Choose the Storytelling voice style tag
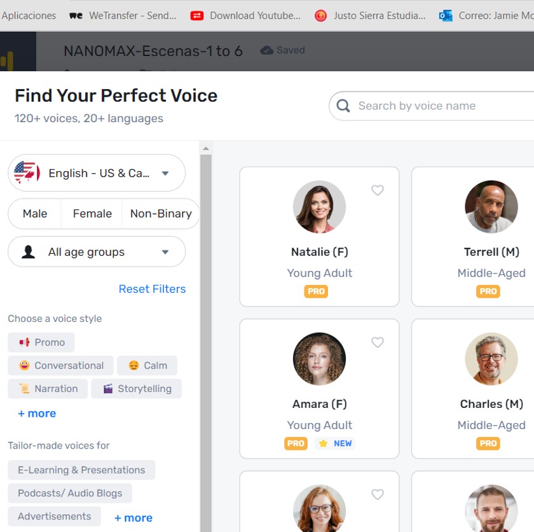The image size is (534, 532). [137, 389]
